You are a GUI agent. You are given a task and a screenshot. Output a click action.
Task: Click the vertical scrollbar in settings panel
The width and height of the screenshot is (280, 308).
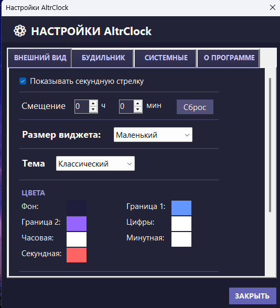270,145
